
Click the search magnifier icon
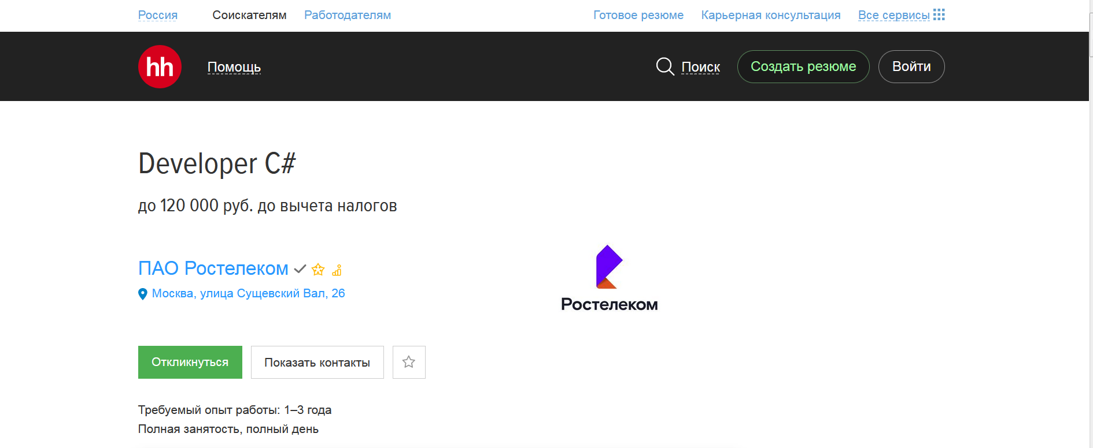[665, 66]
